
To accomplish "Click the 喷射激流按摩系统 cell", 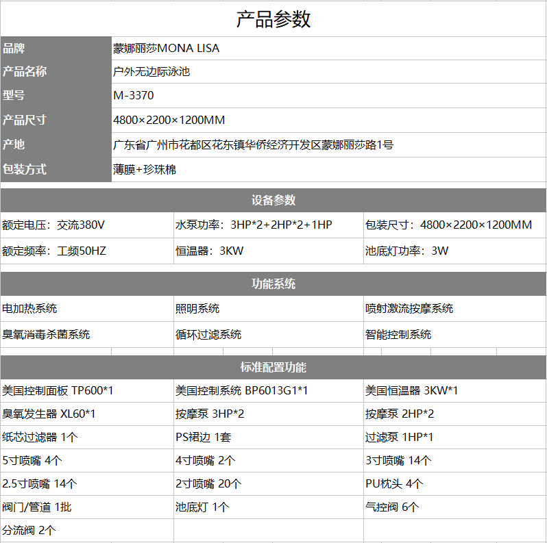I will 409,309.
